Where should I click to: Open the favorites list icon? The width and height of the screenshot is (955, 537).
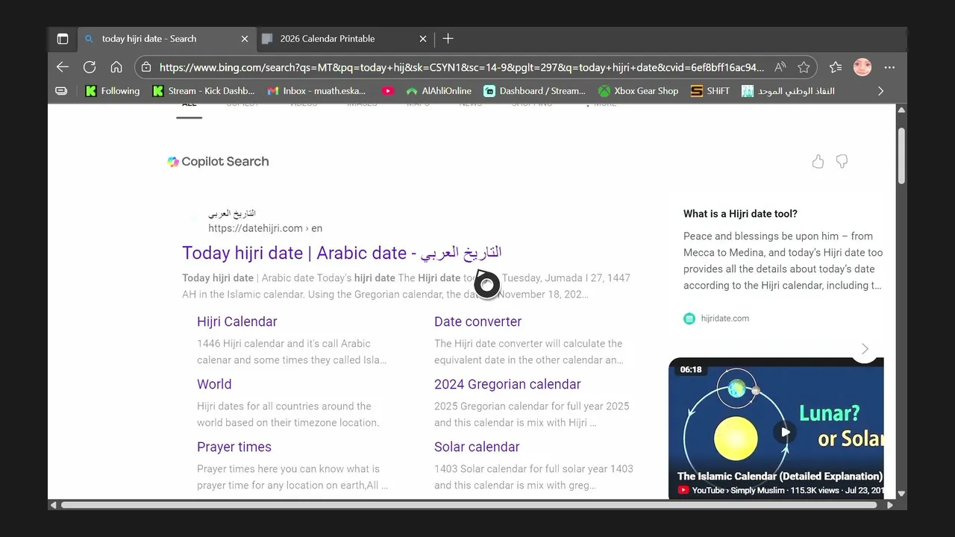click(x=836, y=67)
